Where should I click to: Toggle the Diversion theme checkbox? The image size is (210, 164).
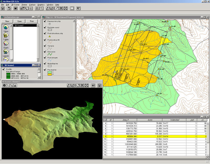click(x=45, y=51)
